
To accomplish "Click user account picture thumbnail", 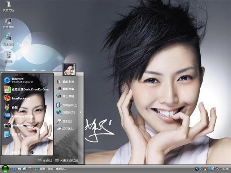I will (x=69, y=69).
